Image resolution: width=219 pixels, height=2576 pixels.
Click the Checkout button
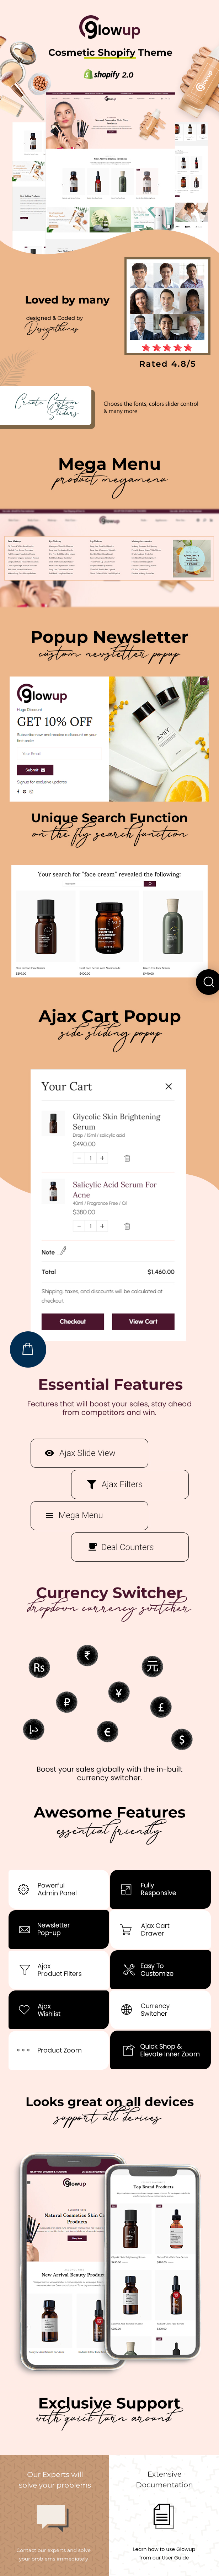72,1321
